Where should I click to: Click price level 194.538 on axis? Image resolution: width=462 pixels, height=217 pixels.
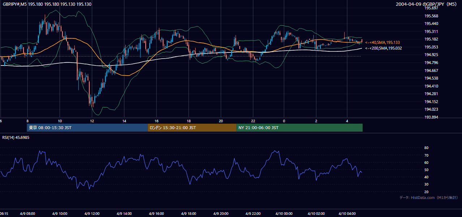pos(431,78)
